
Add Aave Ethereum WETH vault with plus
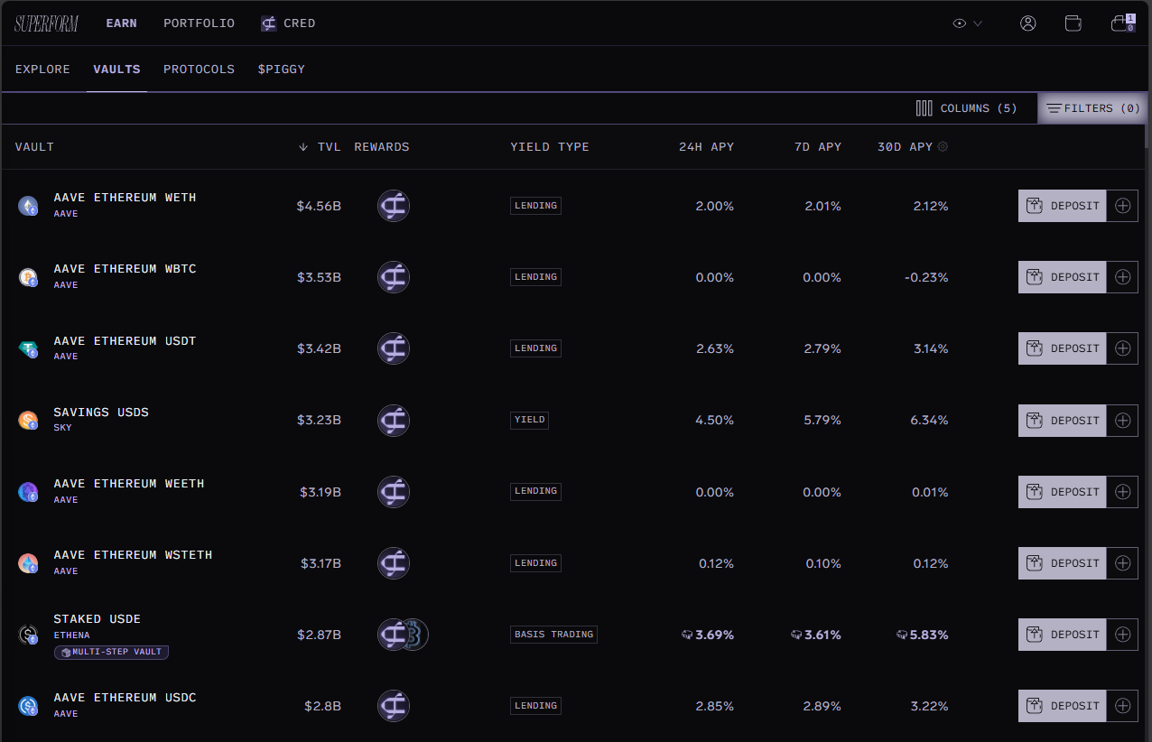pyautogui.click(x=1122, y=206)
